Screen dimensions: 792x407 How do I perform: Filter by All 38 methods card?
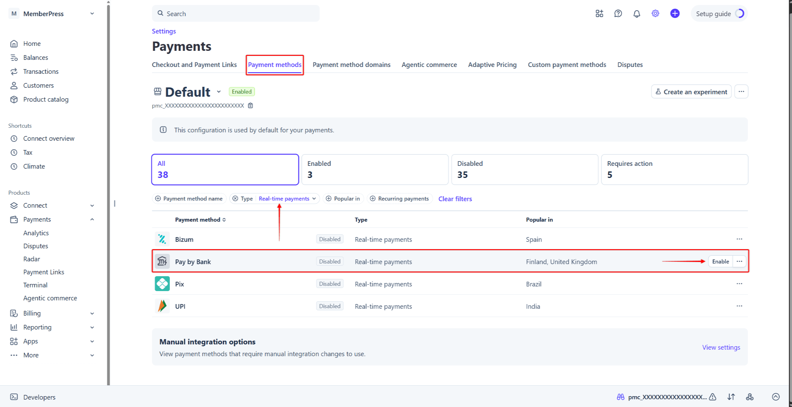[225, 170]
